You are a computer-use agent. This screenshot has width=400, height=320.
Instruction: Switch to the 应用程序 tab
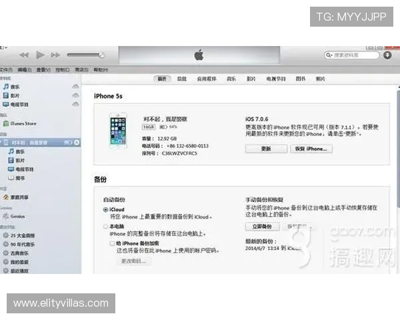point(207,79)
